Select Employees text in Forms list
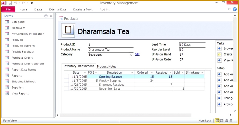The image size is (239, 125). point(19,28)
